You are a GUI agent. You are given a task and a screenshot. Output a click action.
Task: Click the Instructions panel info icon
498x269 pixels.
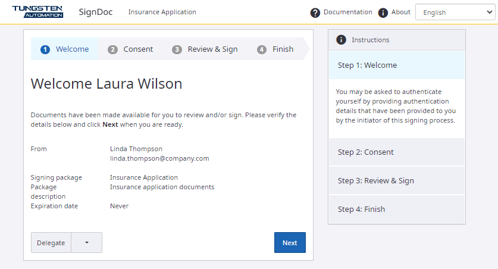(x=341, y=40)
